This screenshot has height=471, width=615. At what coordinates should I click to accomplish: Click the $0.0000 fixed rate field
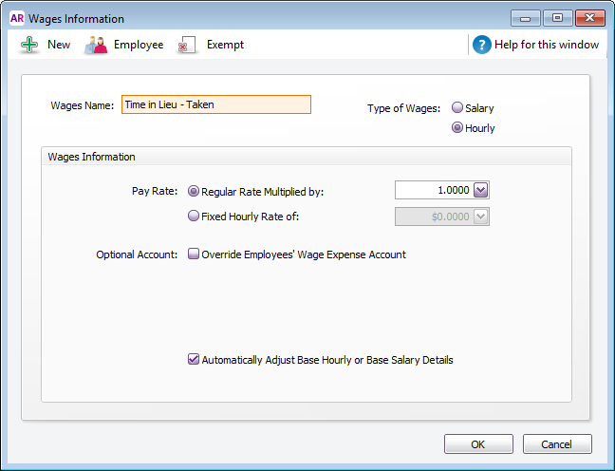coord(433,217)
